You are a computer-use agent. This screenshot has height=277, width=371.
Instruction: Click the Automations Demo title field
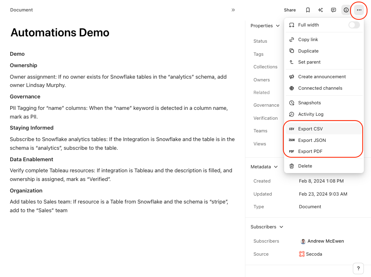[x=60, y=32]
